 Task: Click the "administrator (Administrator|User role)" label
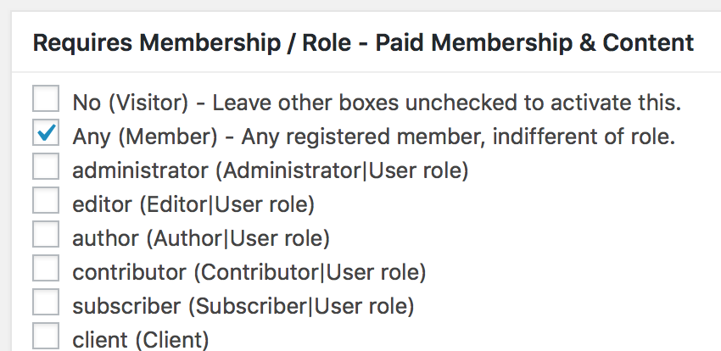pos(271,170)
